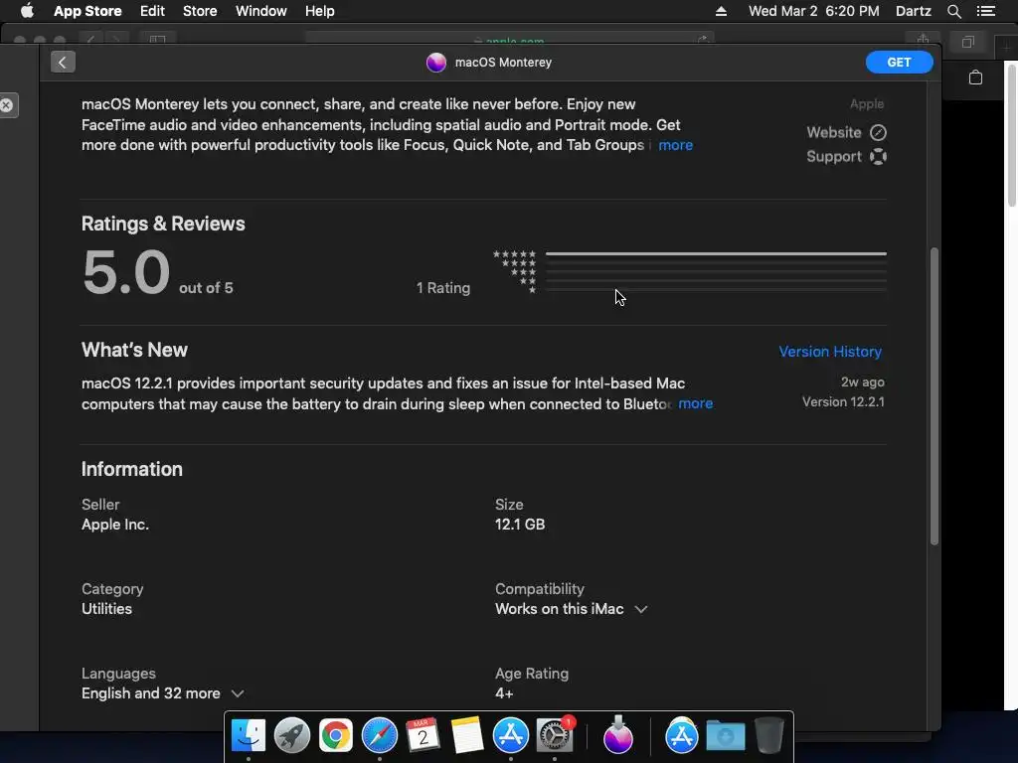
Task: Open the Store menu
Action: pos(200,11)
